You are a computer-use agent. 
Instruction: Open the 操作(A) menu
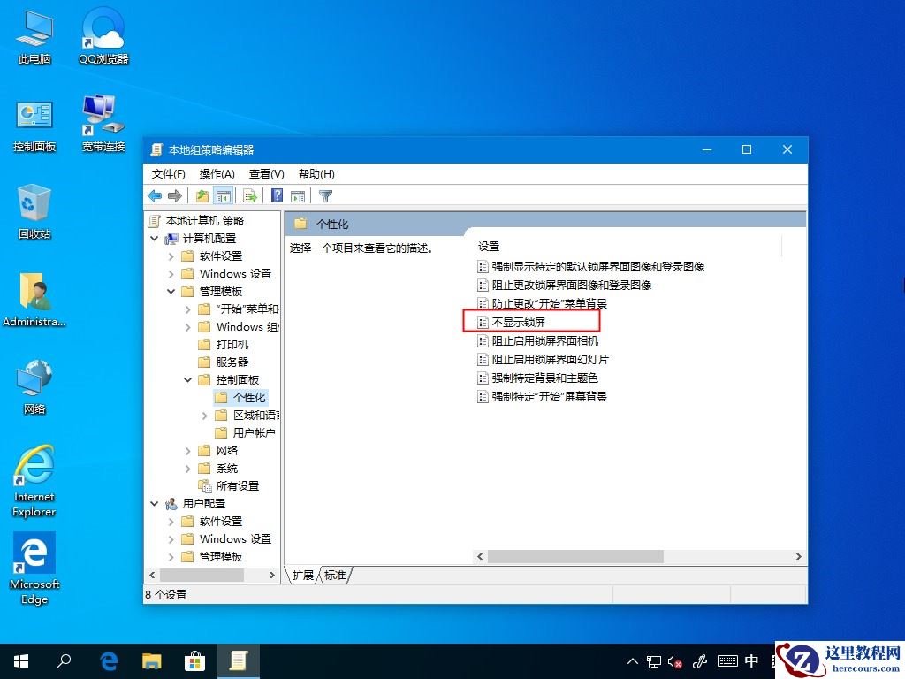[x=217, y=173]
